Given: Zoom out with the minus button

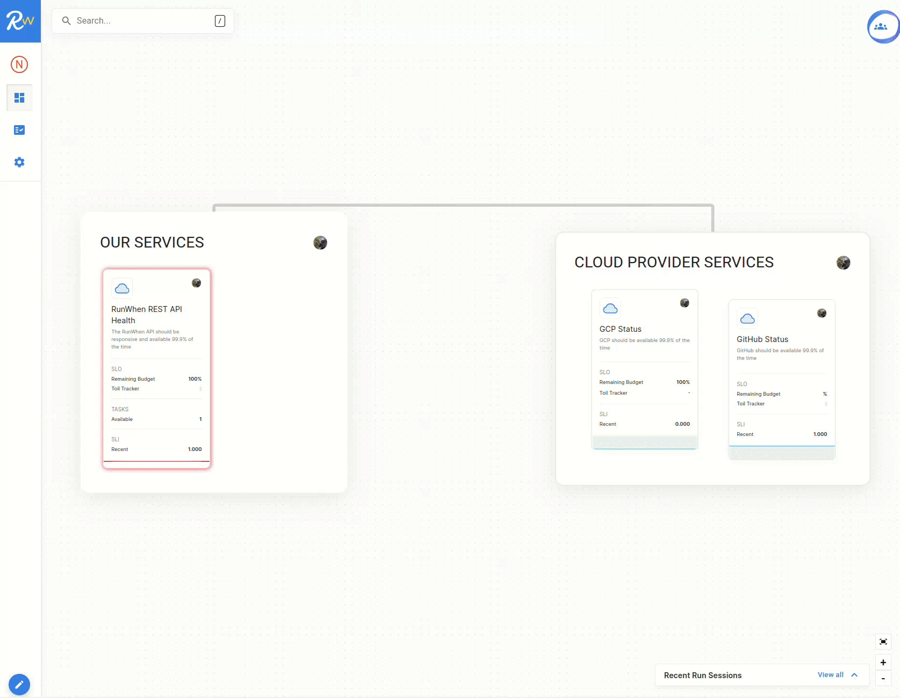Looking at the screenshot, I should 883,679.
